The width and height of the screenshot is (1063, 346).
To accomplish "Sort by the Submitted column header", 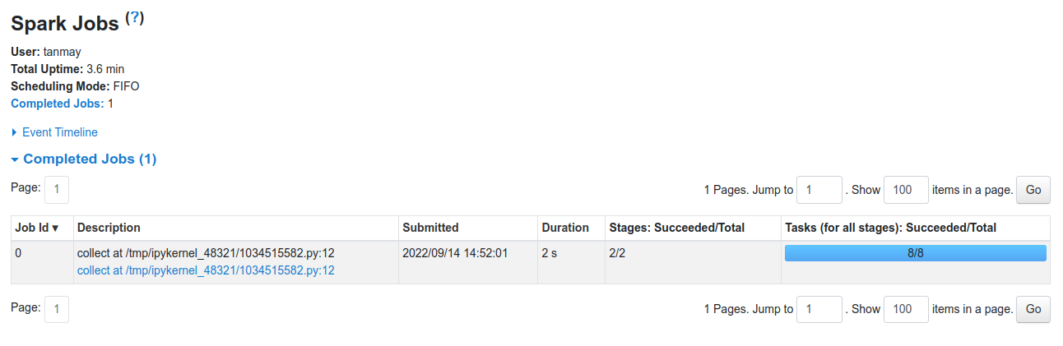I will tap(430, 228).
